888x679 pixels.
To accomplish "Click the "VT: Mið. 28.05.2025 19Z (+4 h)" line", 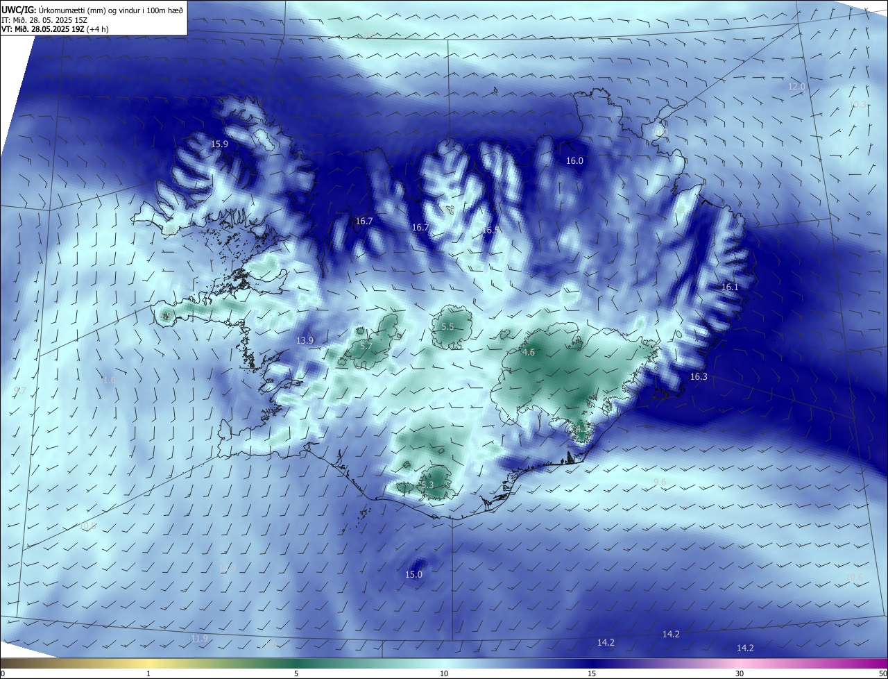I will click(55, 29).
